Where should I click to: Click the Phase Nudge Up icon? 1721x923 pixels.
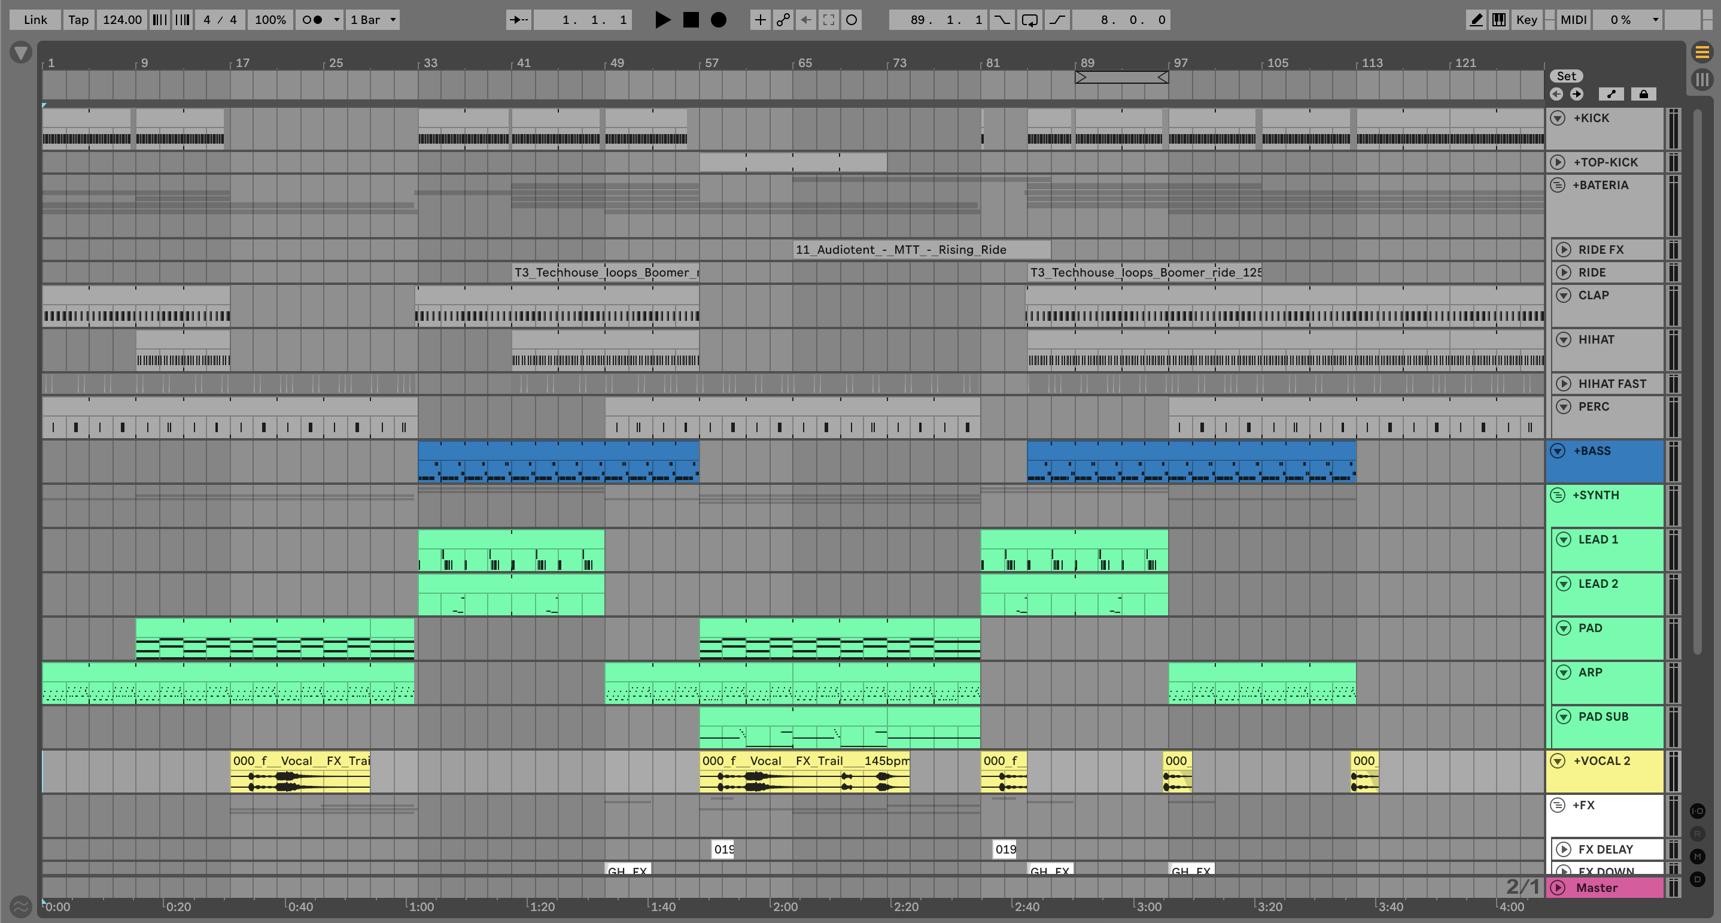click(183, 20)
